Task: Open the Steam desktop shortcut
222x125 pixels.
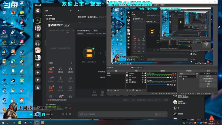Action: click(x=4, y=101)
